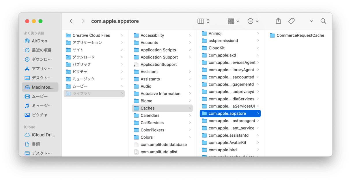
Task: Select the Creative Cloud Files folder
Action: (94, 35)
